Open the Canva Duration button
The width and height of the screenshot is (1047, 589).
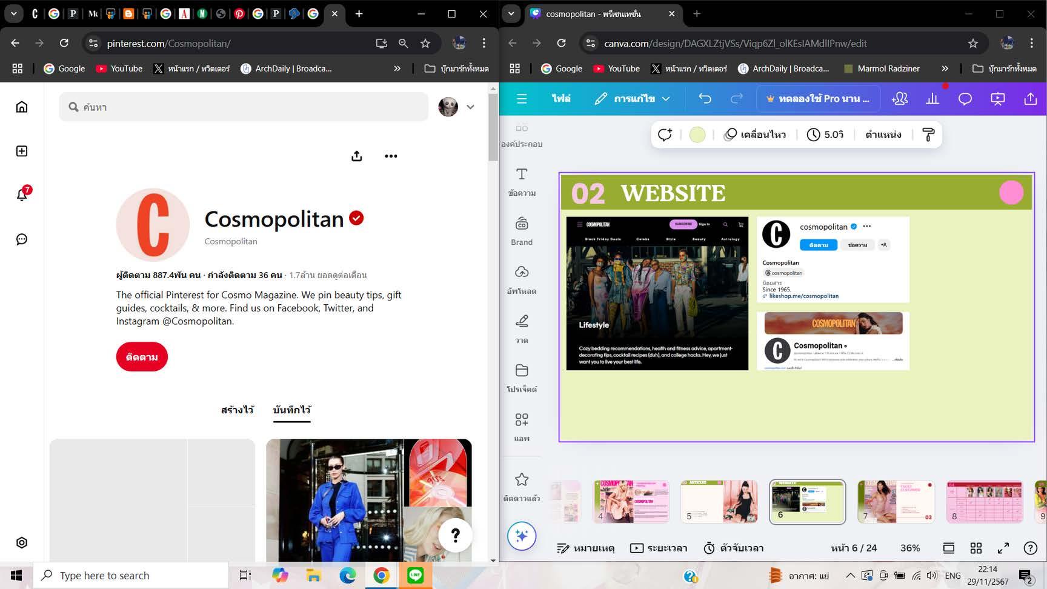[659, 548]
